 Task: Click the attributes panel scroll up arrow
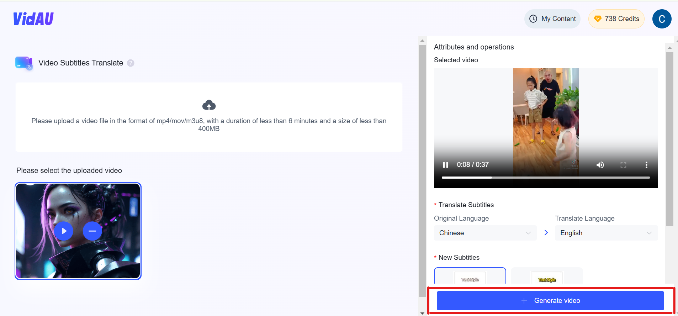click(x=669, y=47)
